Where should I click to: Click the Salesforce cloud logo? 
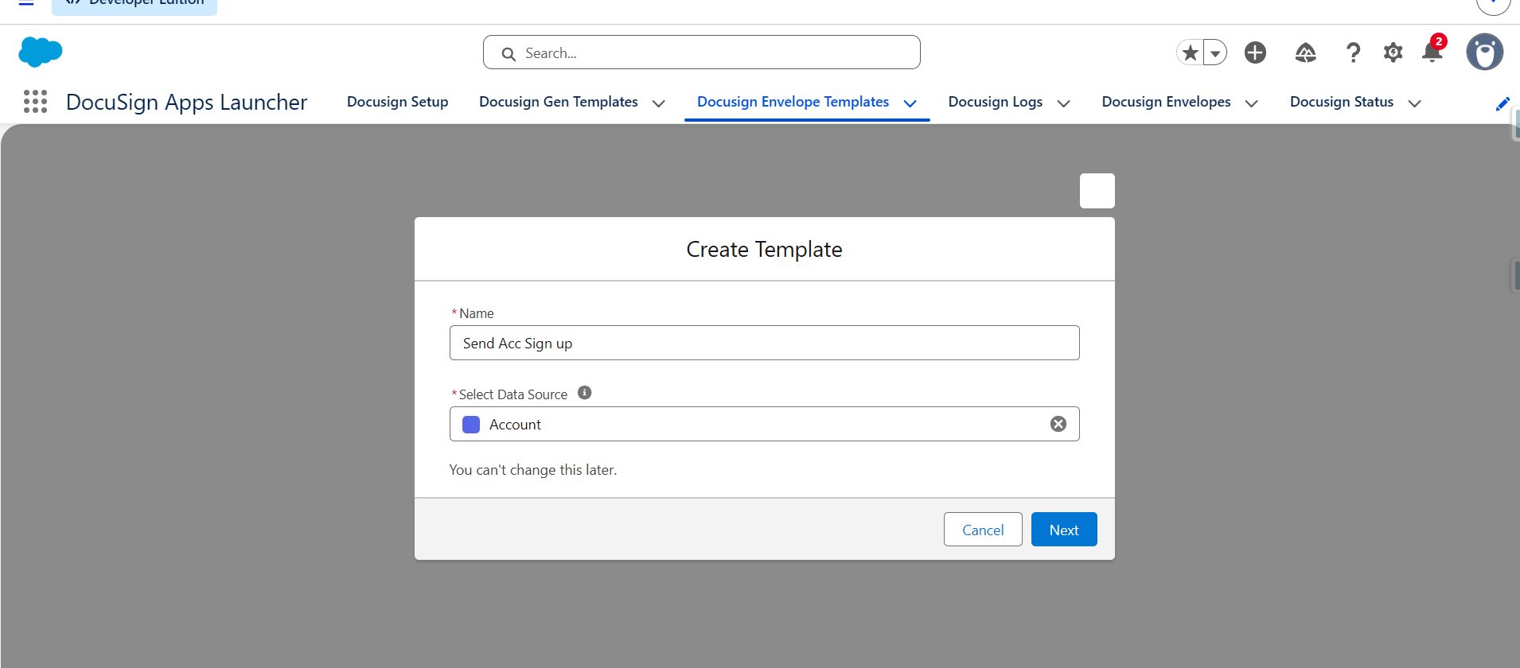[x=40, y=52]
